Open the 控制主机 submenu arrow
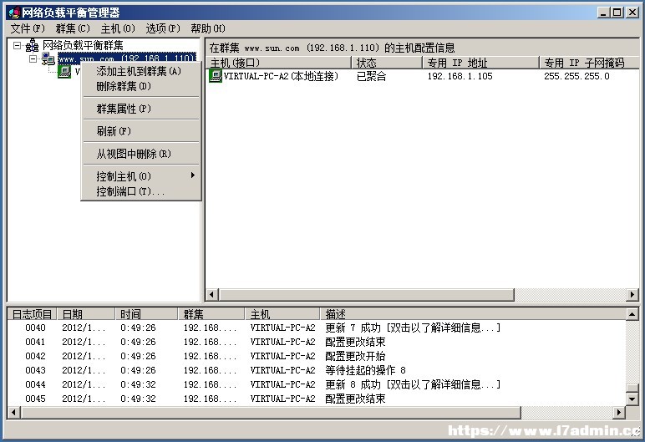The image size is (645, 442). coord(192,175)
